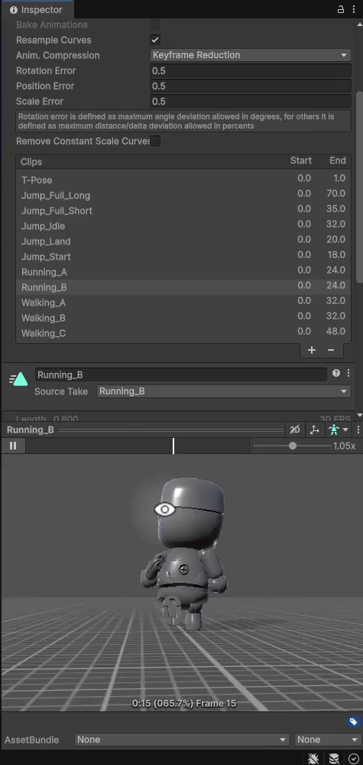Click the End value 70.0
363x765 pixels.
point(335,194)
